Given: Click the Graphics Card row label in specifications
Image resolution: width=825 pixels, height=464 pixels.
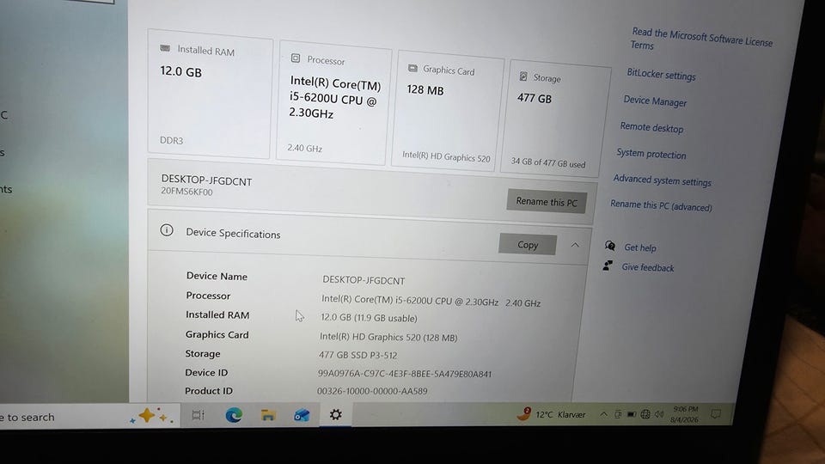Looking at the screenshot, I should (x=217, y=334).
